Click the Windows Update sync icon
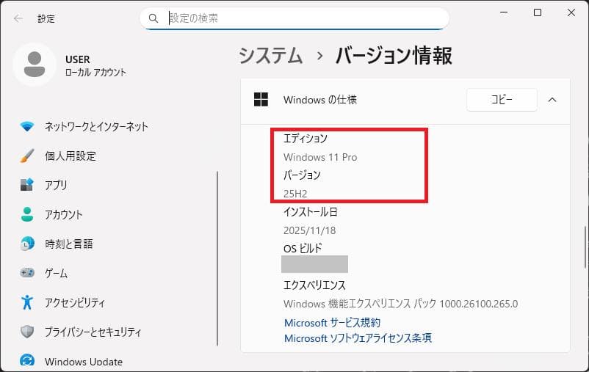The width and height of the screenshot is (589, 372). [27, 361]
